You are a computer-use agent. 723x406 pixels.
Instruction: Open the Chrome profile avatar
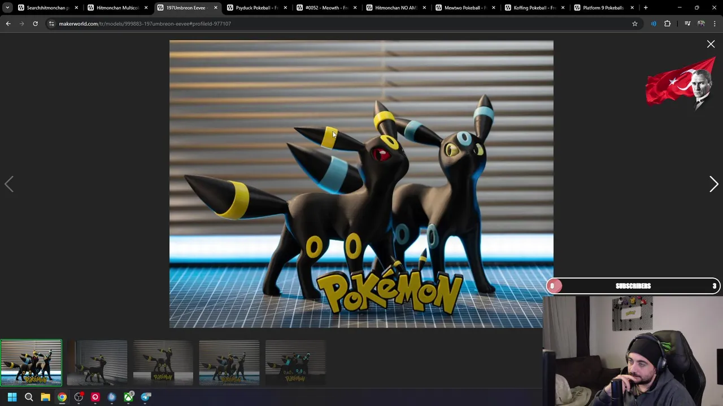click(701, 24)
